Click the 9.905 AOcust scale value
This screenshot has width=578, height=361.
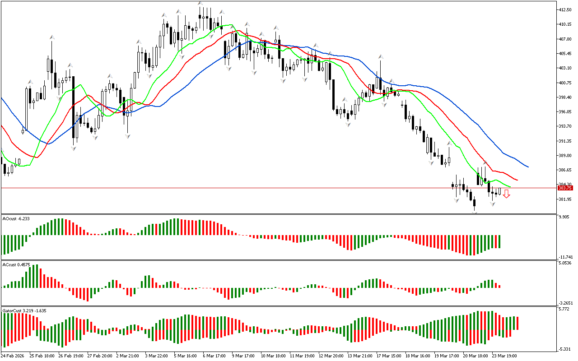[564, 217]
